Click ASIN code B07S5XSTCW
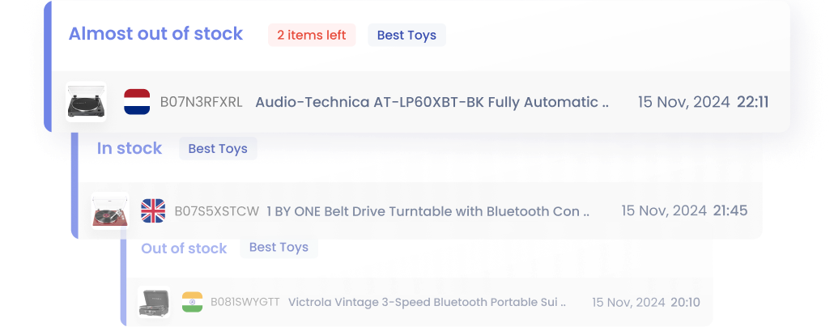The height and width of the screenshot is (327, 834). click(x=217, y=211)
